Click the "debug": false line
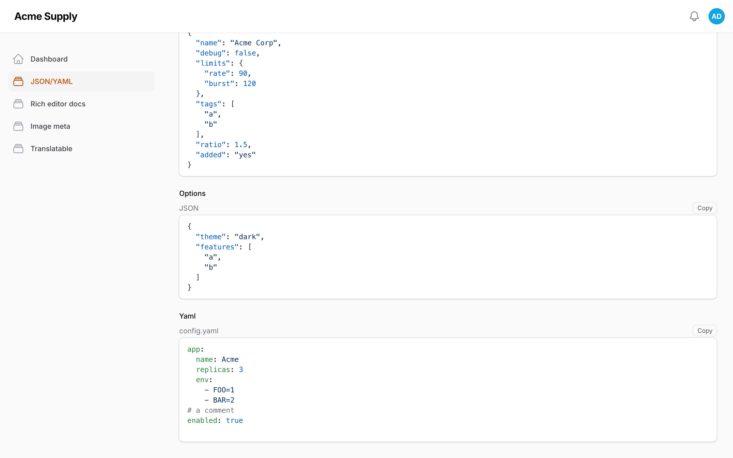733x458 pixels. (x=228, y=53)
